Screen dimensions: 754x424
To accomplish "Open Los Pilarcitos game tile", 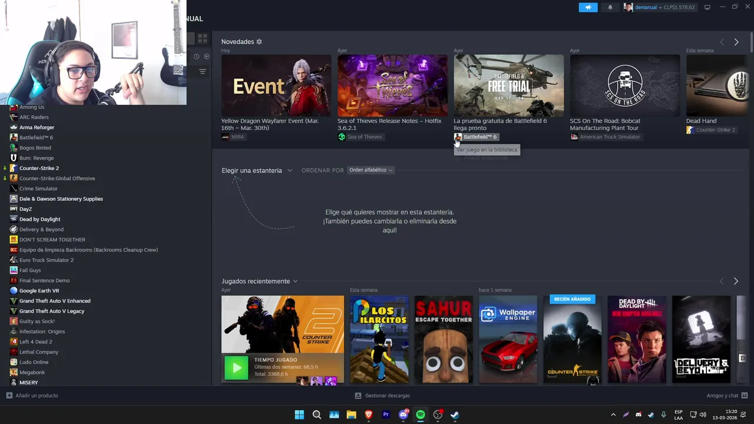I will (x=379, y=340).
